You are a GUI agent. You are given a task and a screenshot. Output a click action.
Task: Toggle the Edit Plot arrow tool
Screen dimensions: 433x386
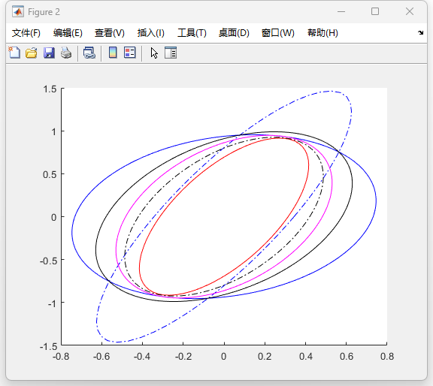154,53
